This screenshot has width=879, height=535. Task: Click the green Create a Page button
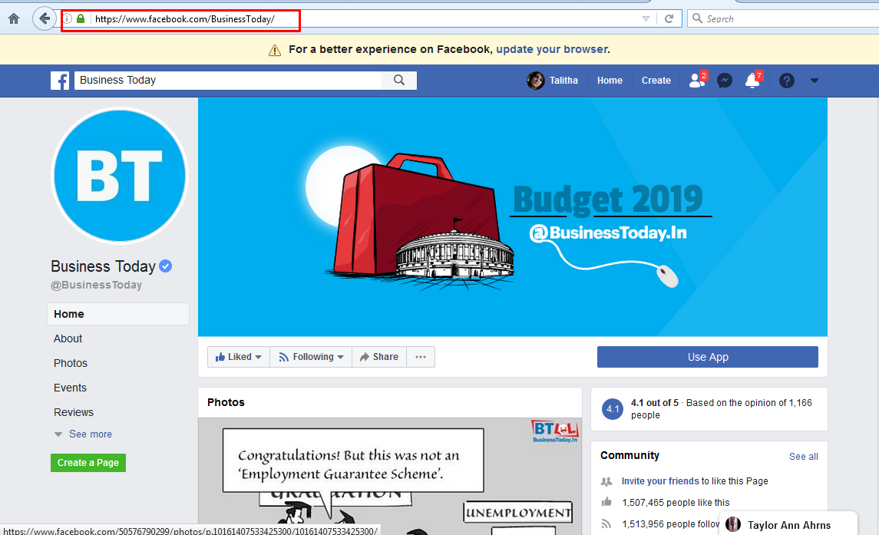pos(88,463)
